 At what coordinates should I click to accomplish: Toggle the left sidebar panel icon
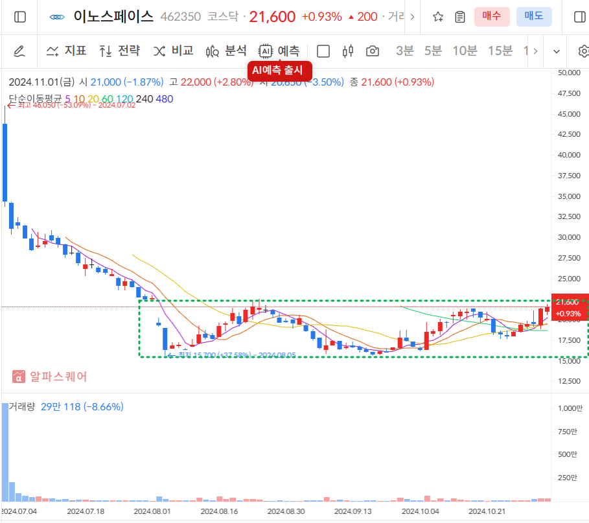pos(20,17)
